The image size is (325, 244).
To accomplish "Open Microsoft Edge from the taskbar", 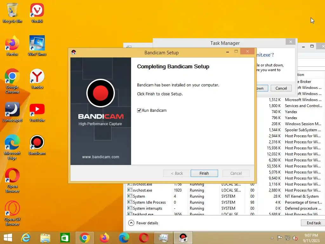I will [x=124, y=238].
